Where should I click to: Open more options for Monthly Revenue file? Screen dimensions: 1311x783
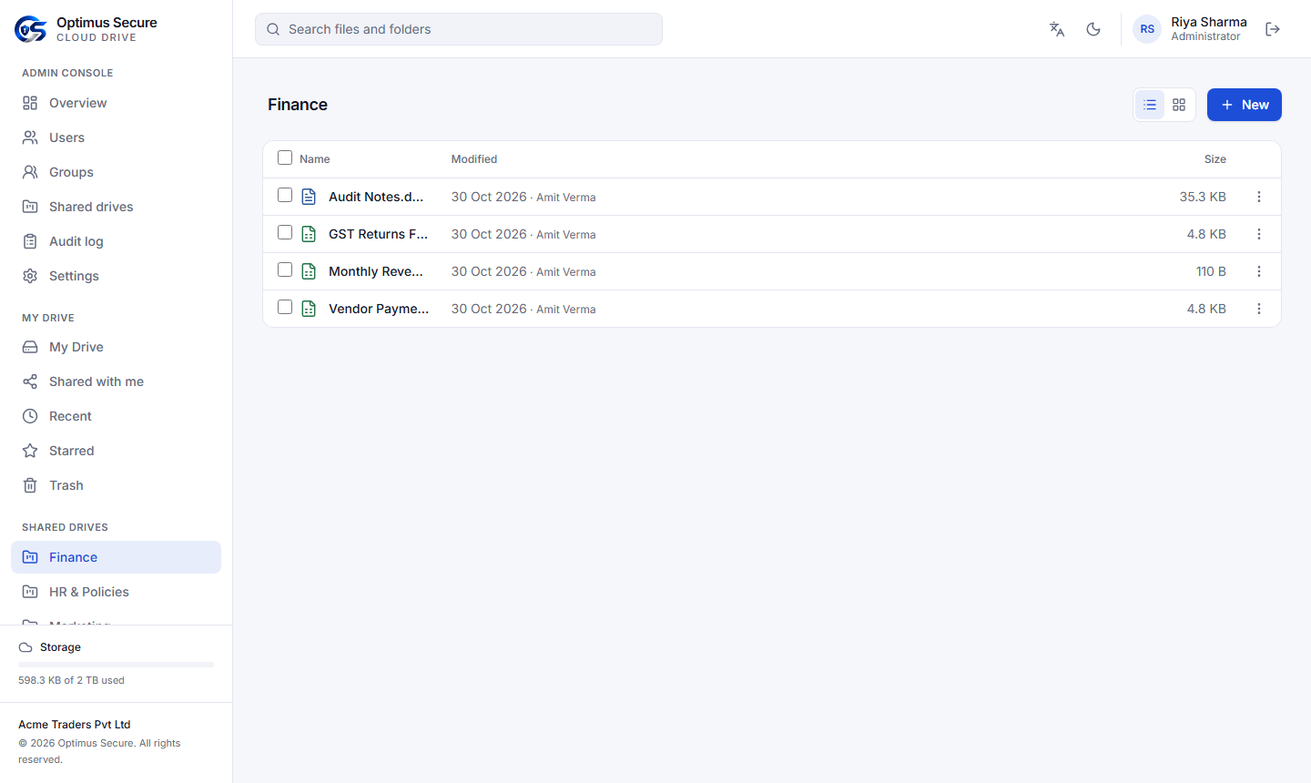(1259, 271)
